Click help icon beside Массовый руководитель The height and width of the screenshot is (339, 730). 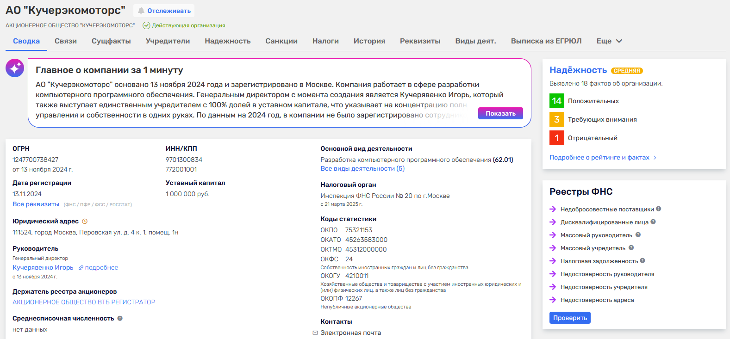[x=638, y=235]
